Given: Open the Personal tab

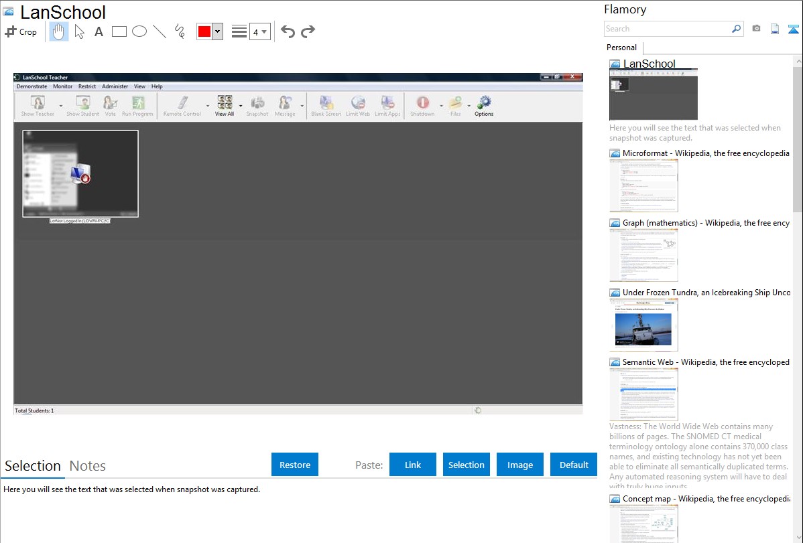Looking at the screenshot, I should click(x=621, y=48).
